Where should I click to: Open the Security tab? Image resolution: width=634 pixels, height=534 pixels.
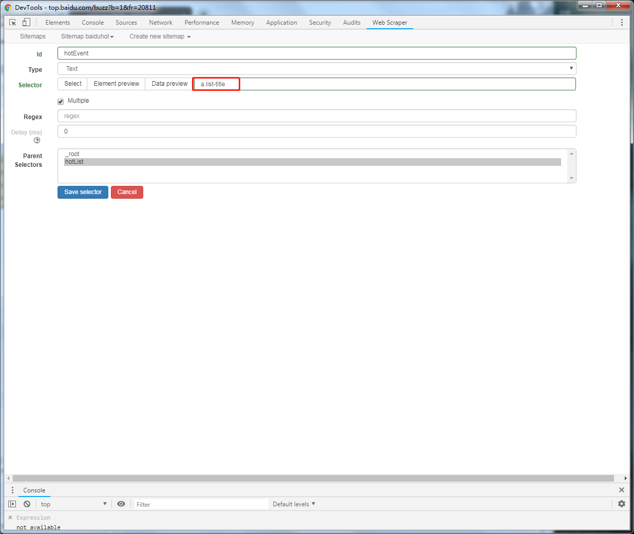(320, 23)
